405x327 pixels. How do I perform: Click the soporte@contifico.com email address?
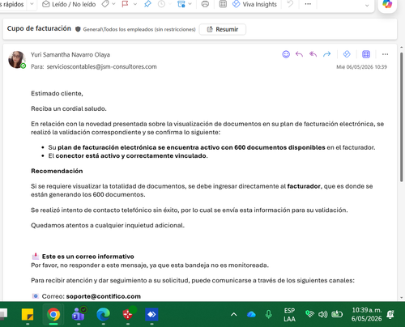tap(104, 296)
